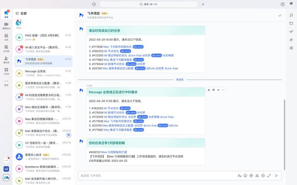Image resolution: width=297 pixels, height=185 pixels.
Task: Open Meo 集成飞书翻译服务 link in second card
Action: tap(118, 130)
